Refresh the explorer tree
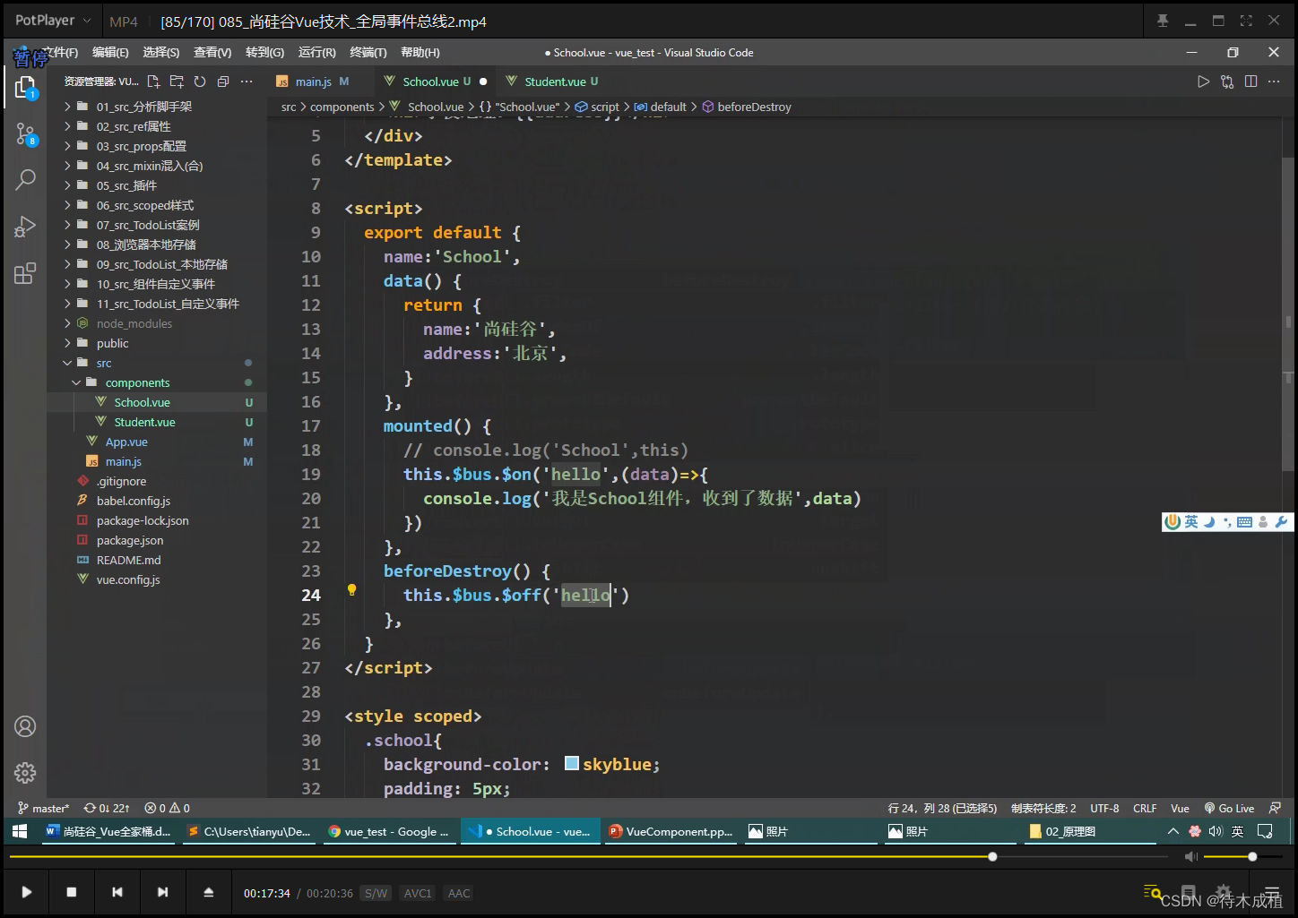The height and width of the screenshot is (918, 1298). click(x=200, y=82)
